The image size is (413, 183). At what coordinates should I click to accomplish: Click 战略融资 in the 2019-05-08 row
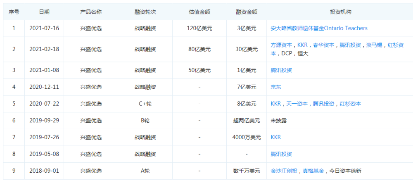145,154
